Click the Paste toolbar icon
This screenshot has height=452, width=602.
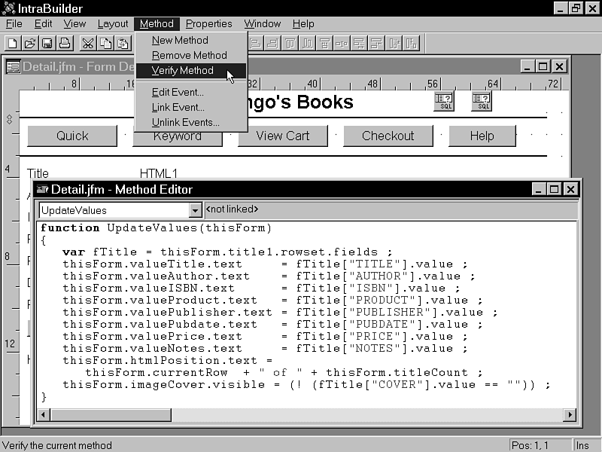click(123, 43)
